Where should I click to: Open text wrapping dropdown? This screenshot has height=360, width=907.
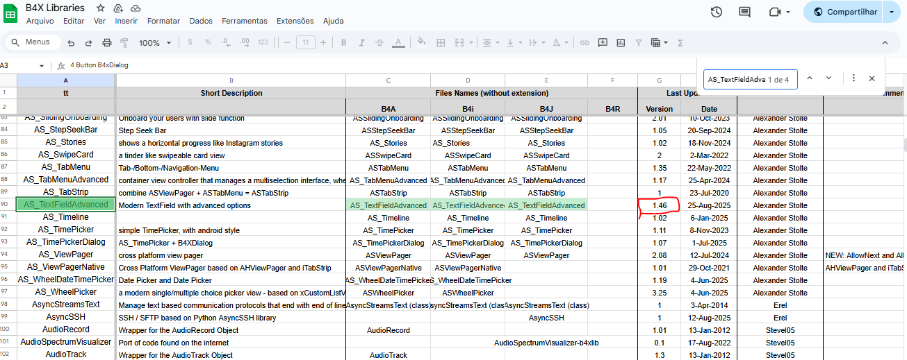537,42
